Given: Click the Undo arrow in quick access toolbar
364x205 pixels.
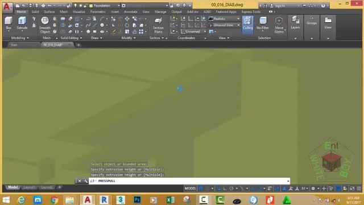Looking at the screenshot, I should 49,5.
